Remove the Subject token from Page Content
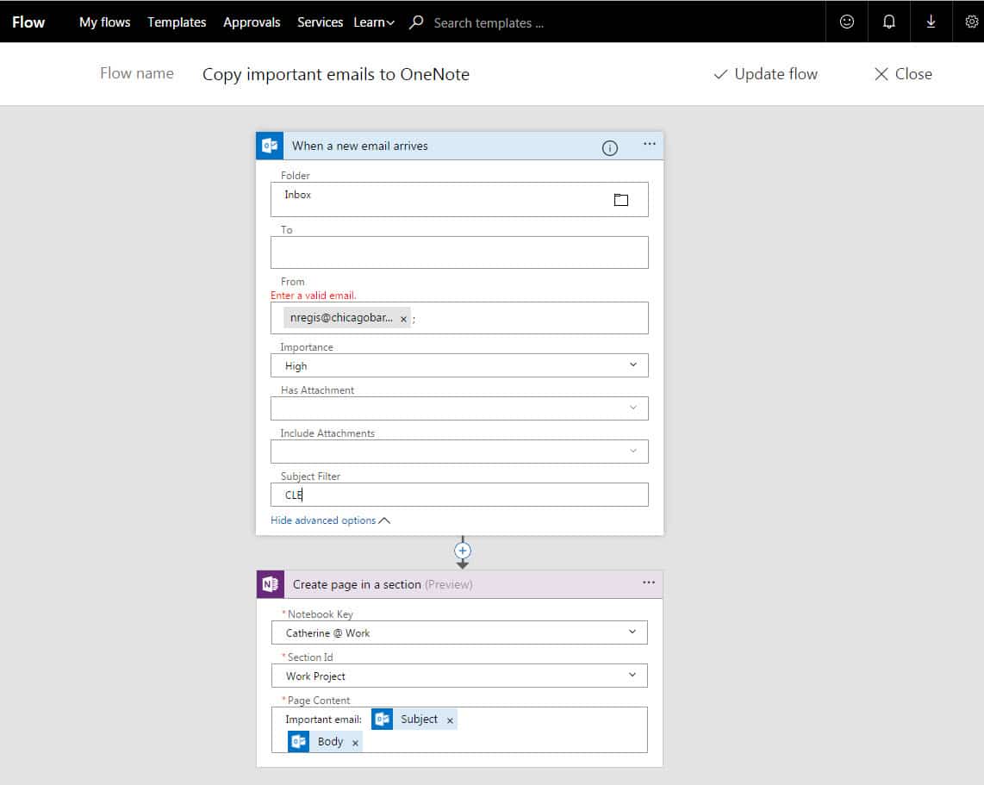This screenshot has height=785, width=984. tap(450, 720)
